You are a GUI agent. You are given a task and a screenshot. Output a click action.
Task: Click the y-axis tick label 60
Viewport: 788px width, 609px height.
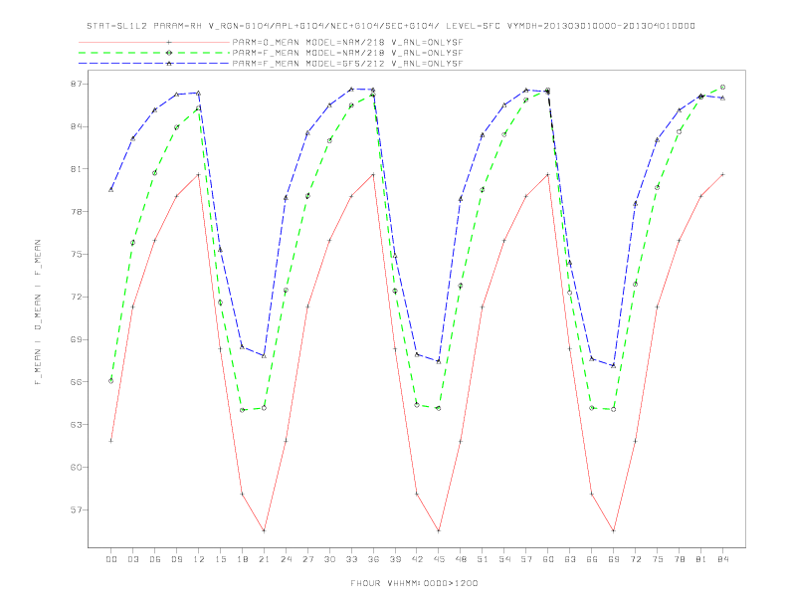(x=76, y=468)
